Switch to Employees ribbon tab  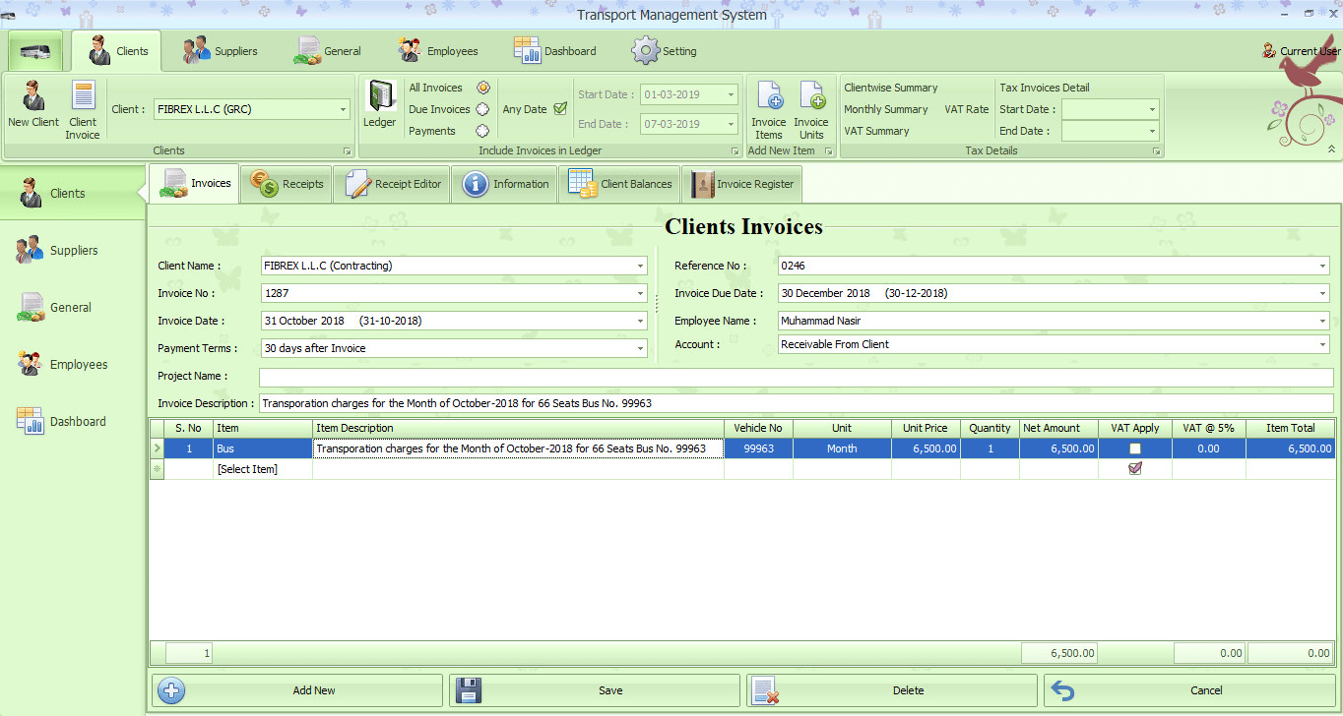click(x=438, y=51)
